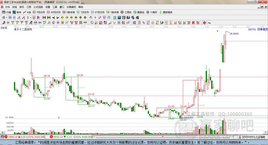Click the yin-yang taiji icon

point(205,23)
